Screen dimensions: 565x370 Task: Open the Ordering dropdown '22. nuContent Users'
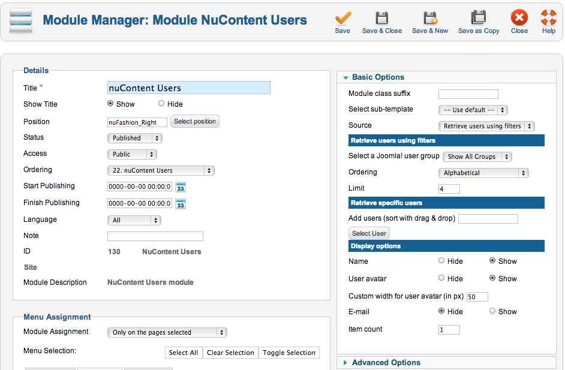[161, 170]
